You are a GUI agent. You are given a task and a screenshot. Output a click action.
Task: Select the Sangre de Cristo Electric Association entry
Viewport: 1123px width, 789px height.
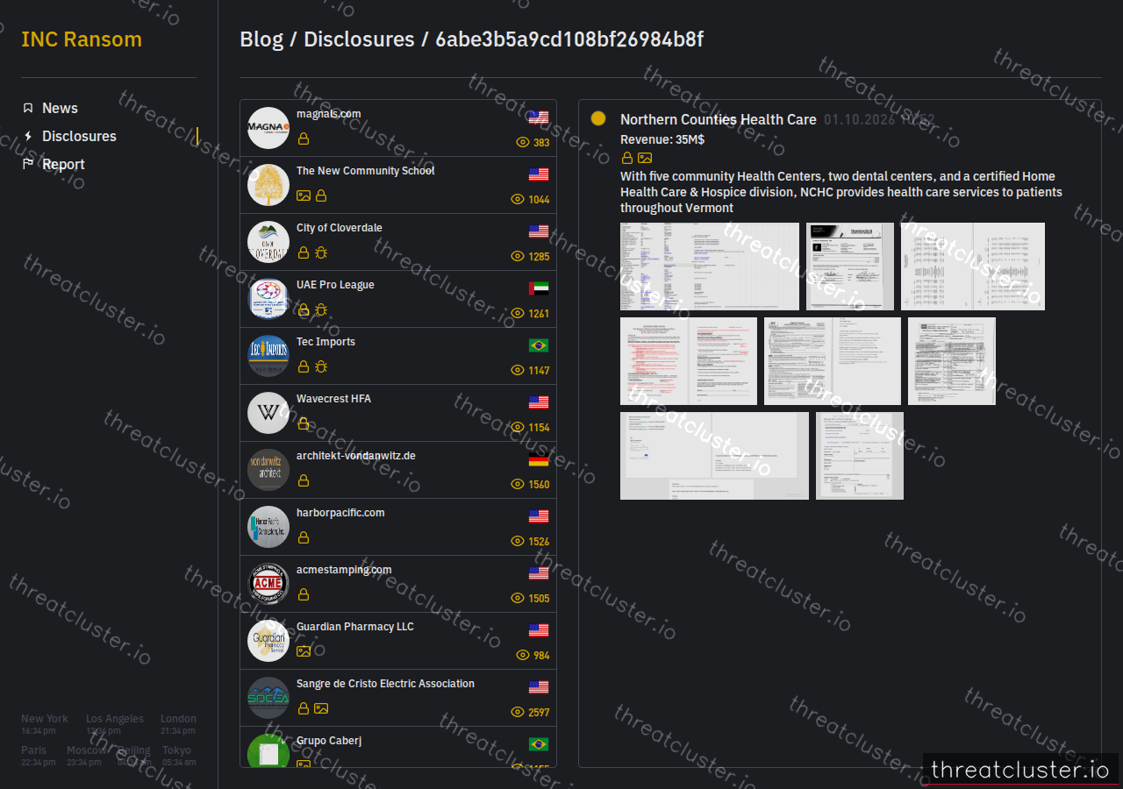tap(398, 698)
